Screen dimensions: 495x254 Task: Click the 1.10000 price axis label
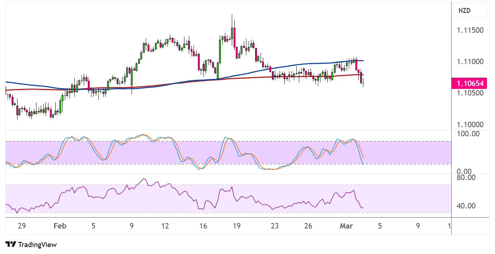470,125
